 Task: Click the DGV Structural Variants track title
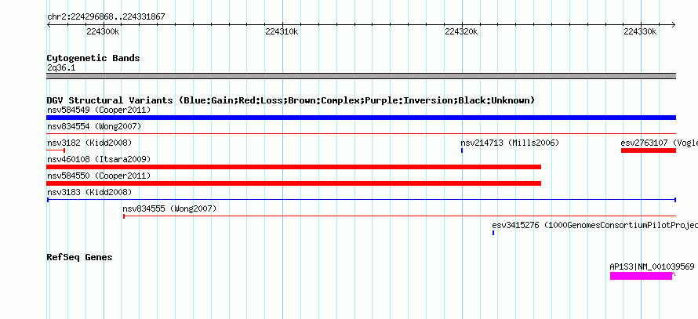(x=291, y=100)
